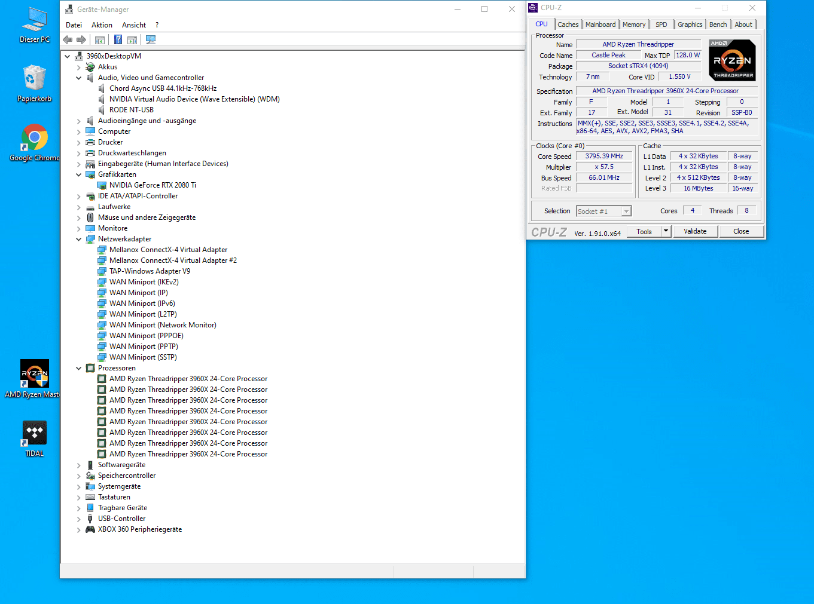The height and width of the screenshot is (604, 814).
Task: Click the XBOX 360 Peripheriegeräte gamepad icon
Action: coord(90,529)
